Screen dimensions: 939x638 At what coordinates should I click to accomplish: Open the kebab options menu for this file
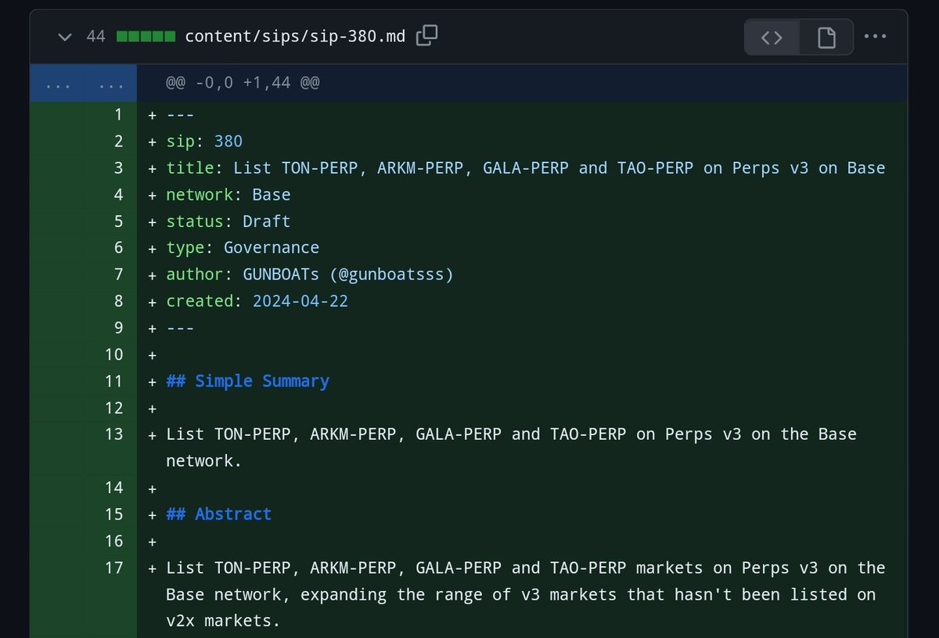click(x=875, y=35)
